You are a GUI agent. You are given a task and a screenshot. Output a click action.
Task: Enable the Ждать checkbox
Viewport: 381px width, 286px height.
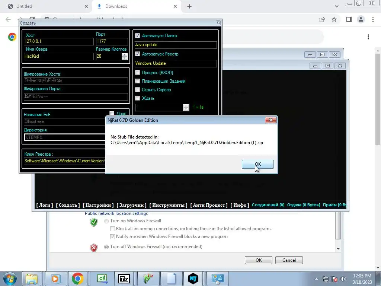pyautogui.click(x=138, y=98)
